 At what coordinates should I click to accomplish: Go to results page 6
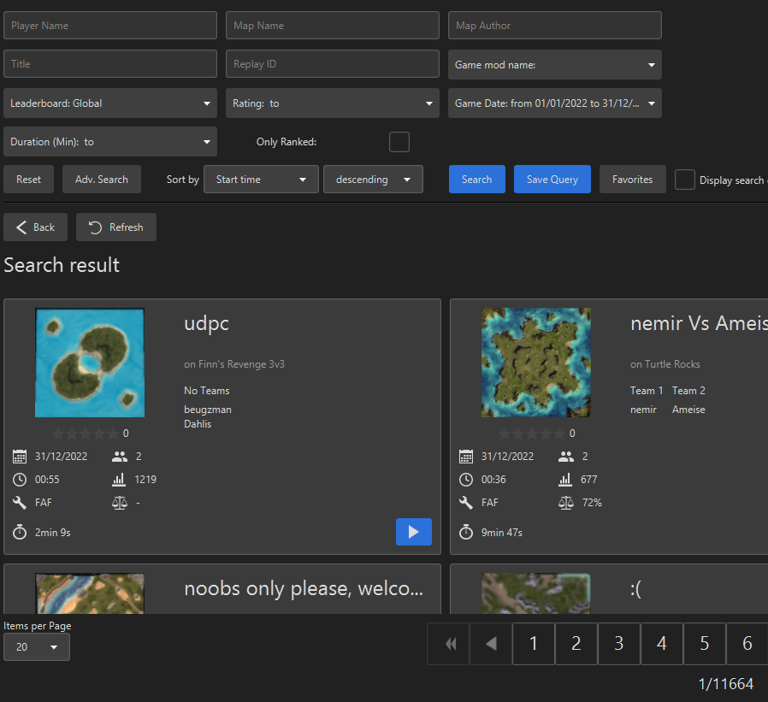tap(747, 643)
